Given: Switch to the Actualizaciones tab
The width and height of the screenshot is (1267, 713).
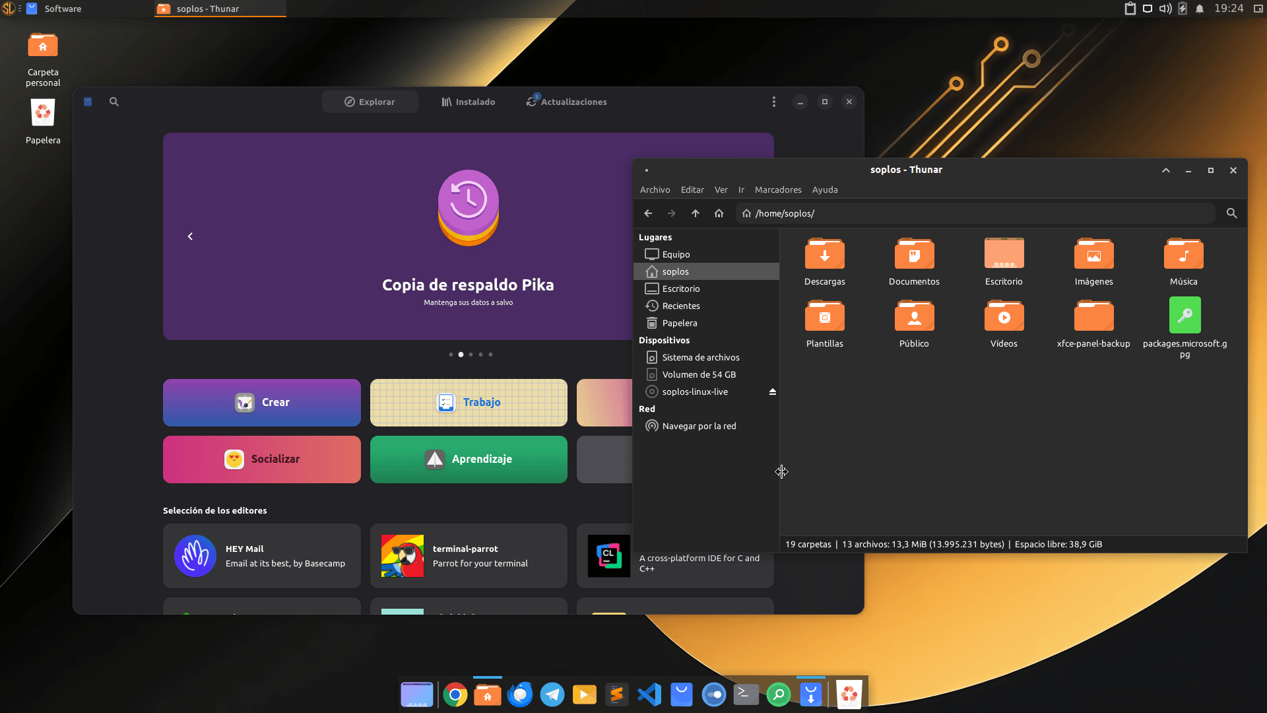Looking at the screenshot, I should click(566, 102).
